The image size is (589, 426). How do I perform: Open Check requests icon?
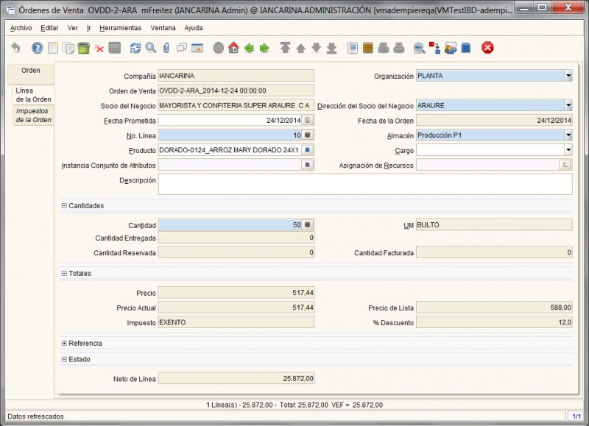451,48
